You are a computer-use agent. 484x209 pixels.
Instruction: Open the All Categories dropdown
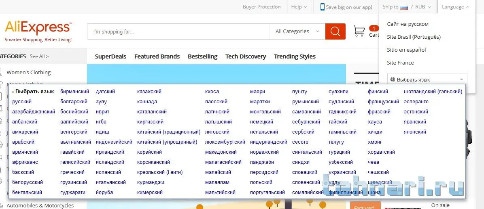297,31
